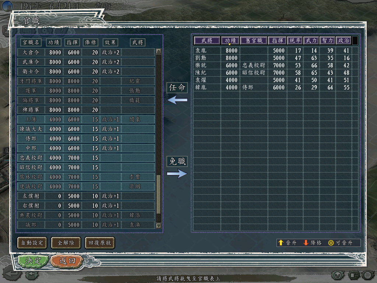Screen dimensions: 377x283
Task: Click the down arrow of the rank list scrollbar
Action: 158,226
